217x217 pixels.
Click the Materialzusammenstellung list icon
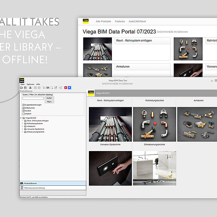[x=22, y=188]
